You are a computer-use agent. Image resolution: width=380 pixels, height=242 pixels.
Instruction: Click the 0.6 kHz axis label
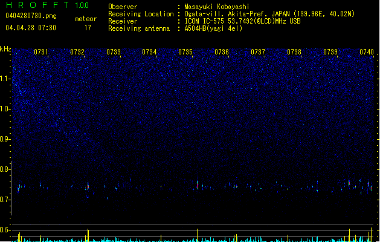5,230
